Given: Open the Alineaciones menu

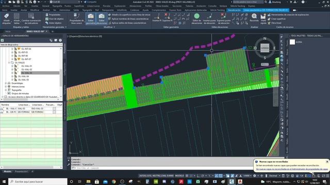Looking at the screenshot, I should point(135,6).
